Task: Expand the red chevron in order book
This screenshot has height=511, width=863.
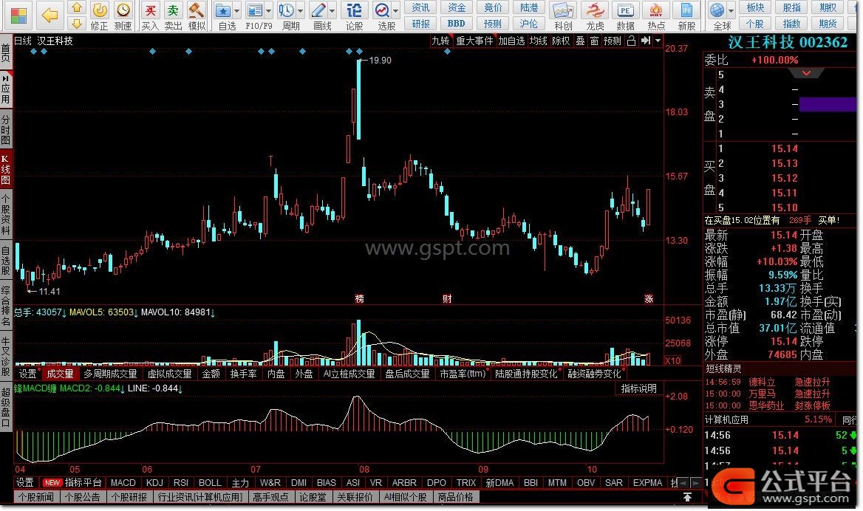Action: point(806,73)
